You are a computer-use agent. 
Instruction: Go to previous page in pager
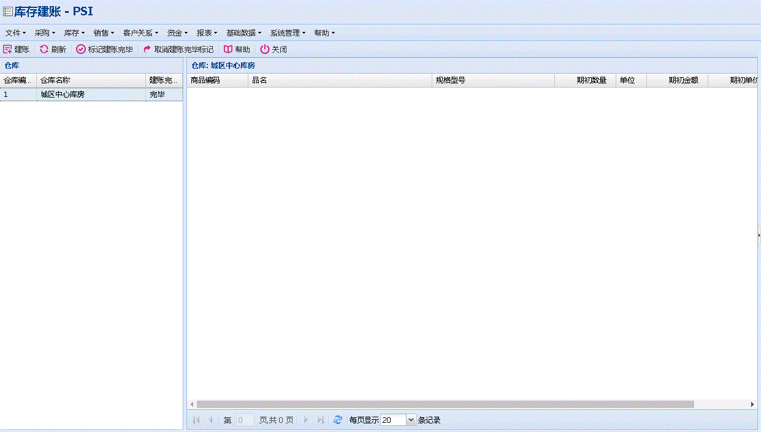pos(211,420)
